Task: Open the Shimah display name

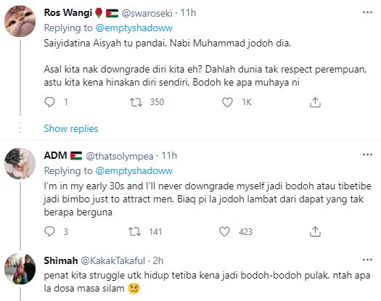Action: pyautogui.click(x=61, y=260)
